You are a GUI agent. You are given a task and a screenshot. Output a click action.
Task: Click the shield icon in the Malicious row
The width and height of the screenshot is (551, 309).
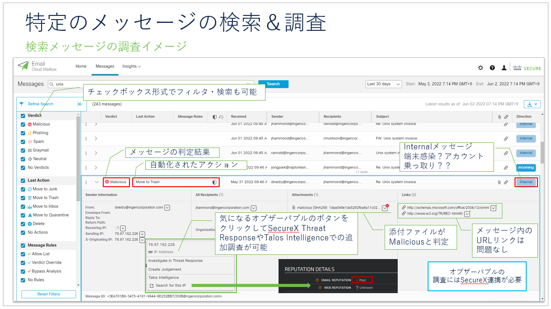tap(214, 182)
